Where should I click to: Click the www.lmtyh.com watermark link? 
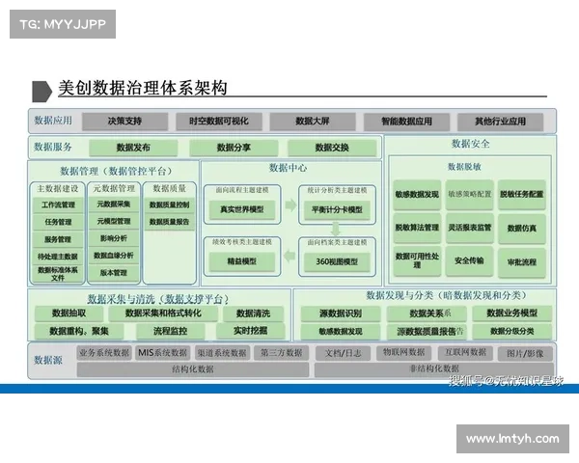[x=512, y=439]
